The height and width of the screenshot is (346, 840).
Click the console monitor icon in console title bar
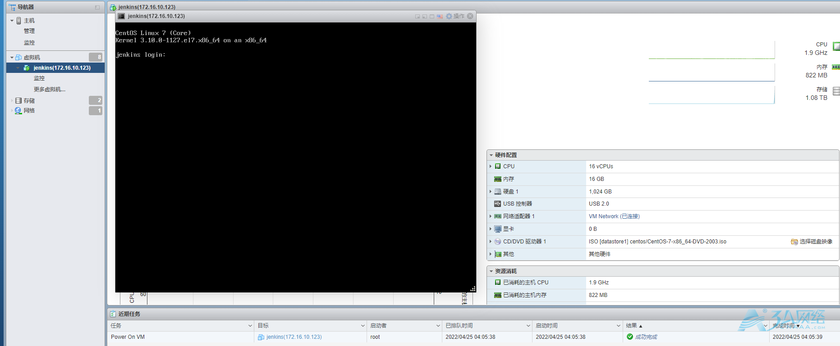(x=121, y=16)
